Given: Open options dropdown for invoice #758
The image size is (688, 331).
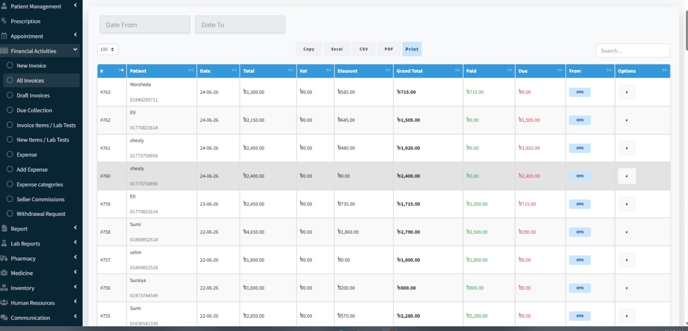Looking at the screenshot, I should (x=627, y=232).
